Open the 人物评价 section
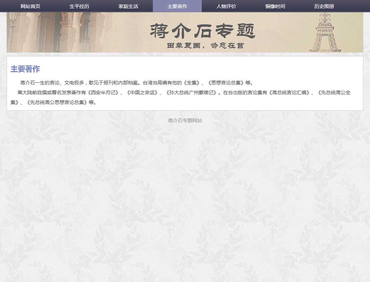This screenshot has height=282, width=370. (226, 6)
